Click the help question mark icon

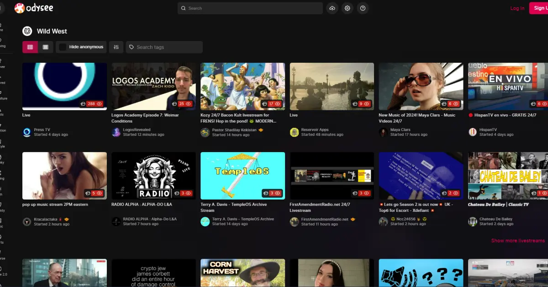(363, 8)
